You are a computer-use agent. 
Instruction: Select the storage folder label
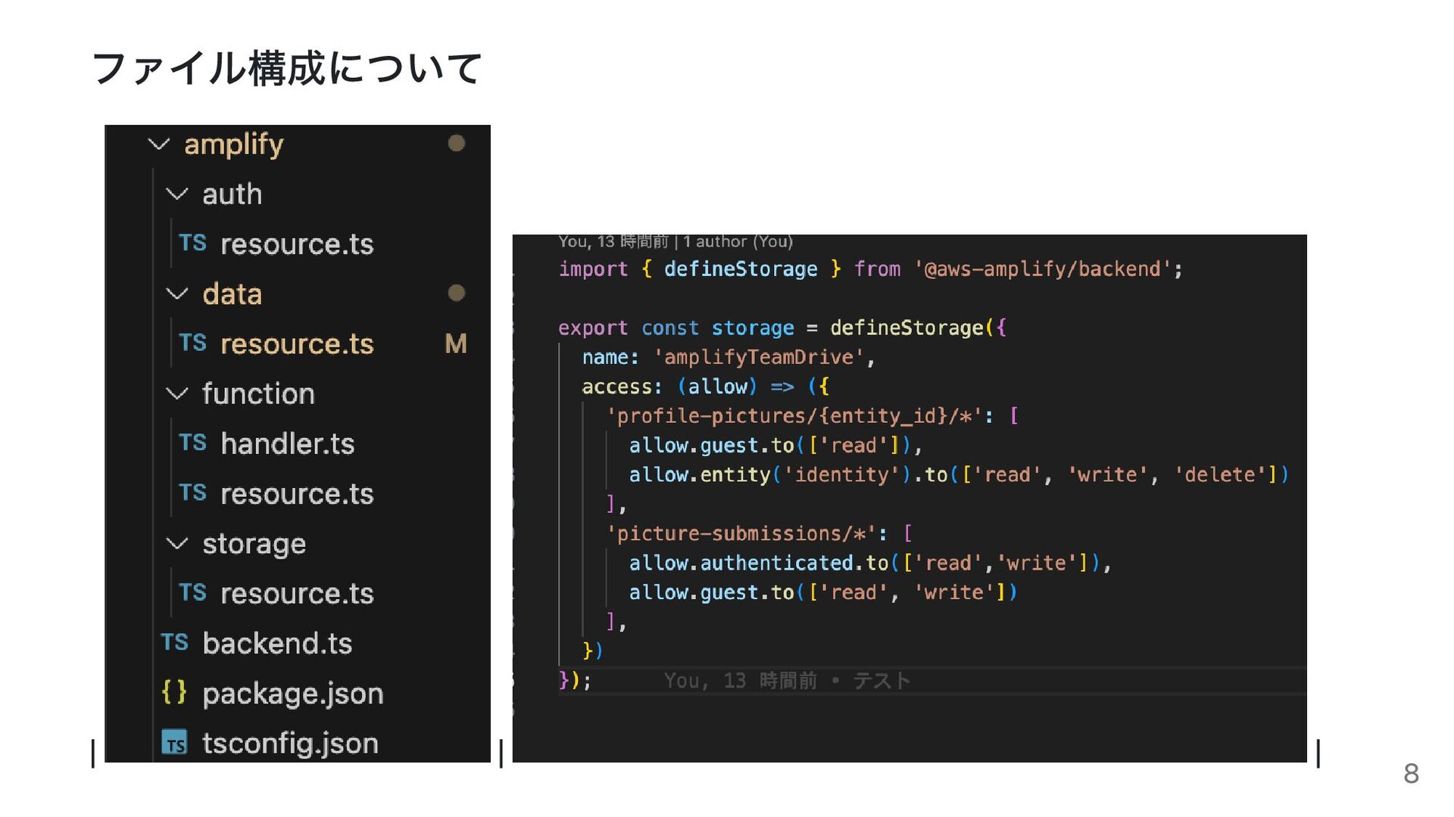pos(254,545)
